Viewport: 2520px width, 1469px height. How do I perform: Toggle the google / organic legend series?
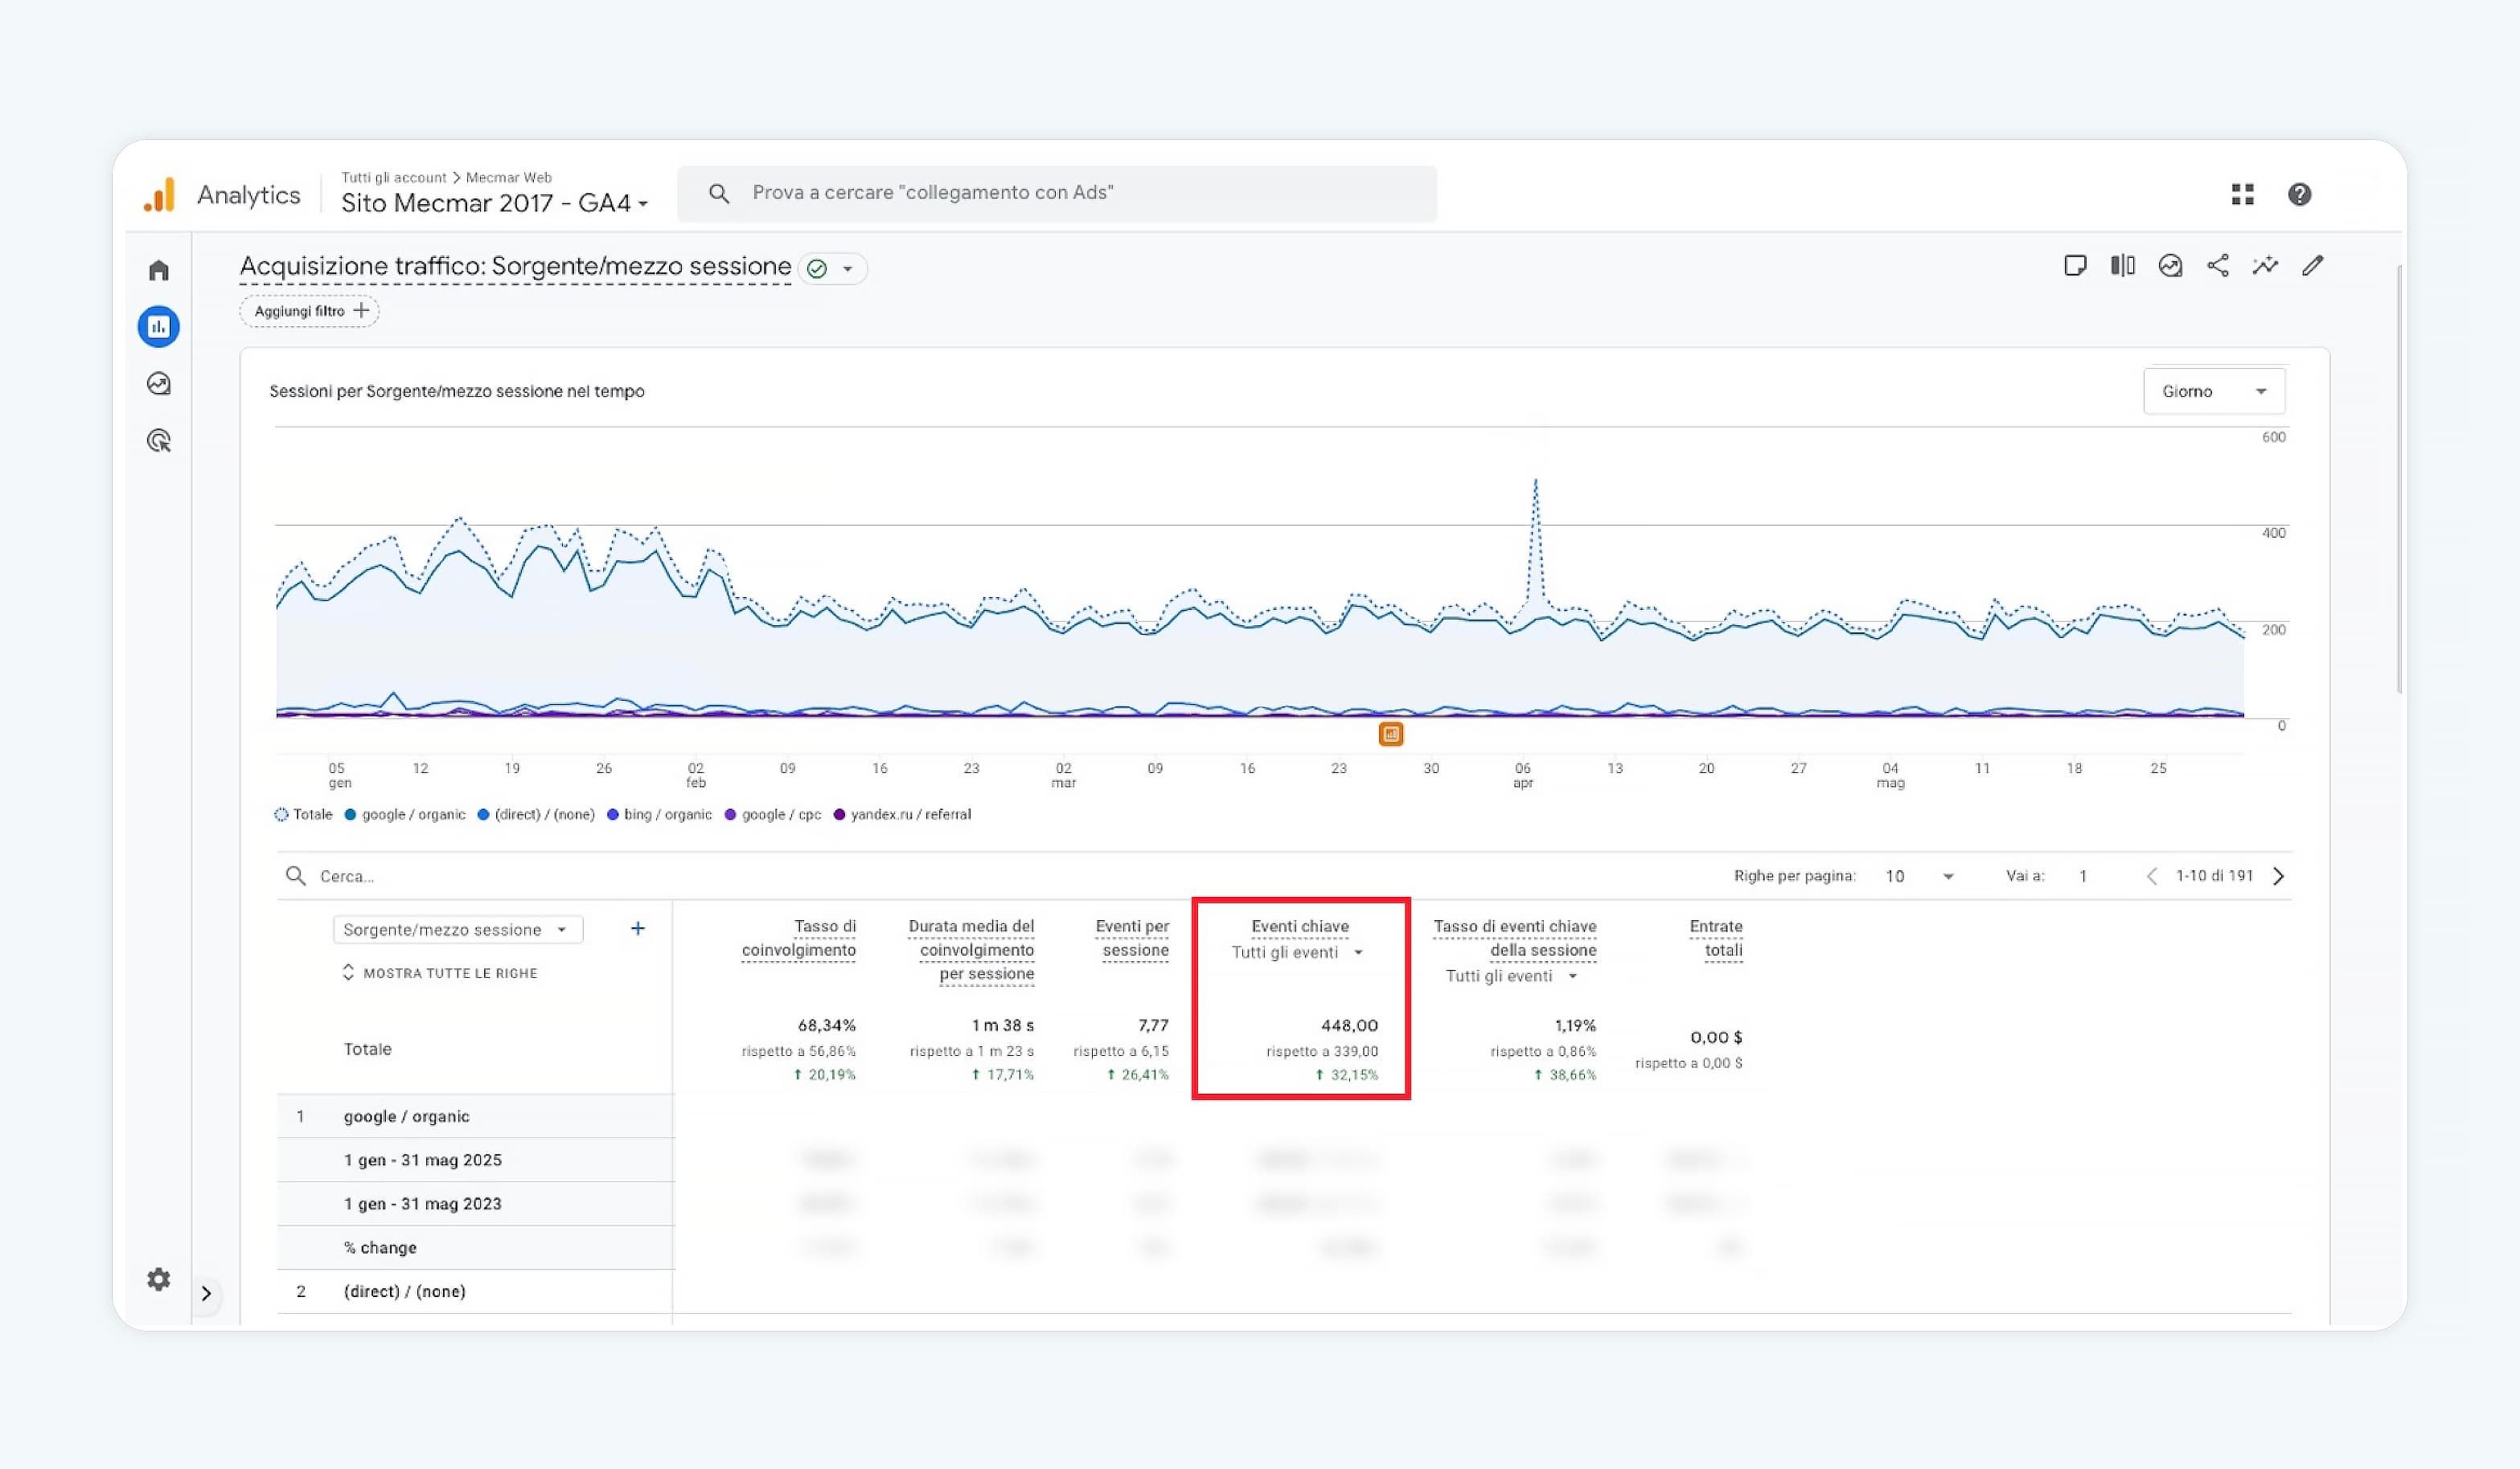click(405, 814)
